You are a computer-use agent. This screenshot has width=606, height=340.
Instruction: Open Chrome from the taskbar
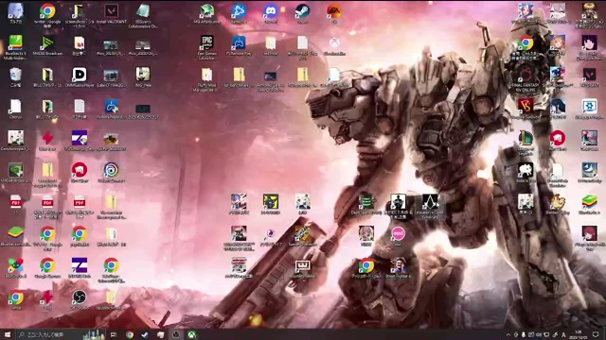tap(130, 334)
